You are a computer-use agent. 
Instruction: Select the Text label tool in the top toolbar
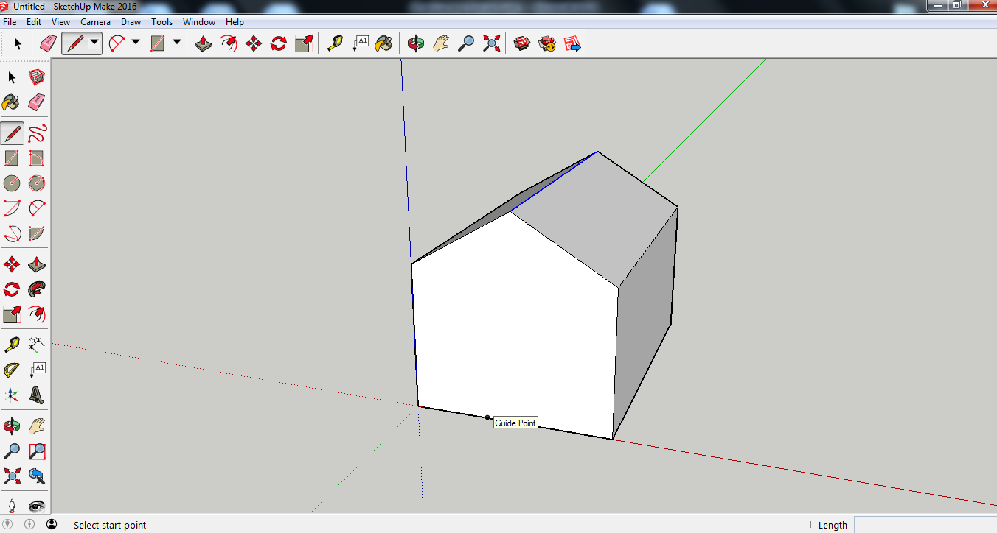click(x=361, y=43)
